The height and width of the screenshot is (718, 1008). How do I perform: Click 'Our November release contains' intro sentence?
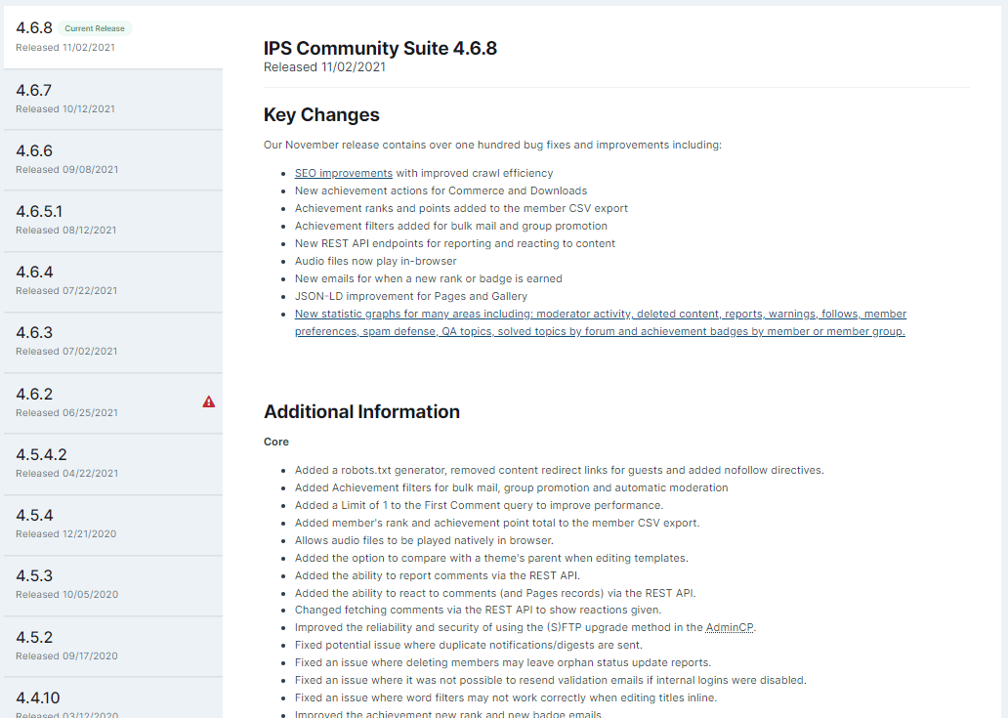point(492,145)
